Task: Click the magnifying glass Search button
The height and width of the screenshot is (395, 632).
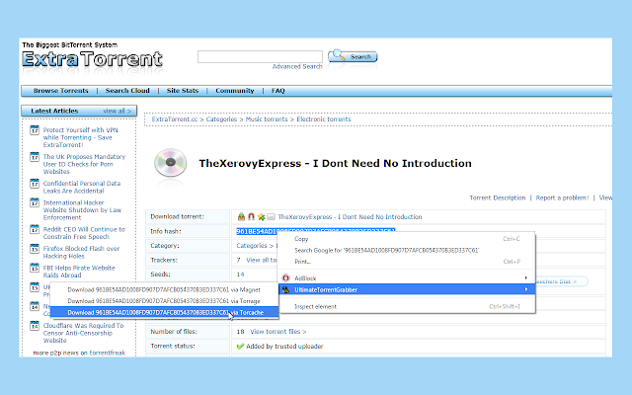Action: pos(353,56)
